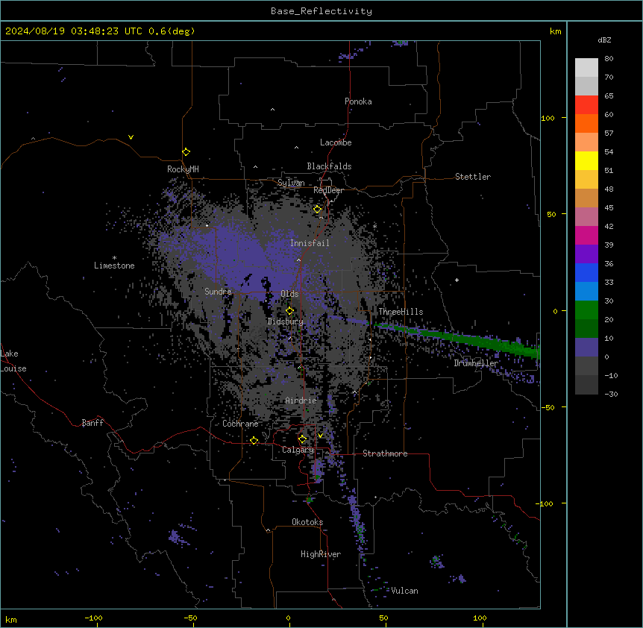Click the asterisk marker above Limestone
The width and height of the screenshot is (643, 628).
[x=114, y=258]
